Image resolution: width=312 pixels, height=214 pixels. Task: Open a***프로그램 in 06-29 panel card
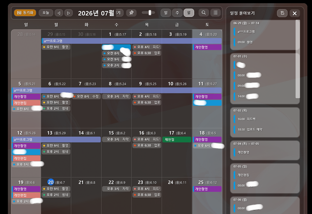[x=246, y=32]
